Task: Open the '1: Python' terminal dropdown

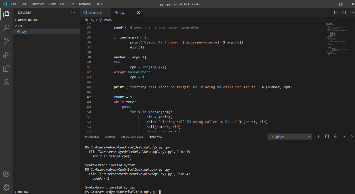Action: point(290,137)
